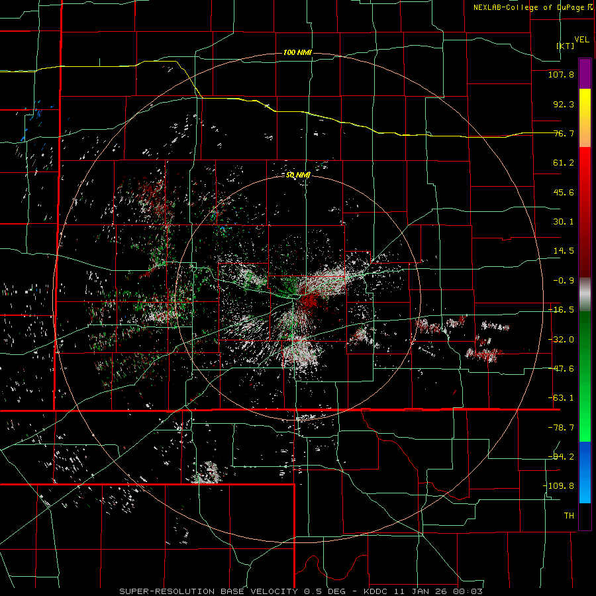Click the 30.1 velocity scale value
Image resolution: width=596 pixels, height=596 pixels.
pos(564,222)
